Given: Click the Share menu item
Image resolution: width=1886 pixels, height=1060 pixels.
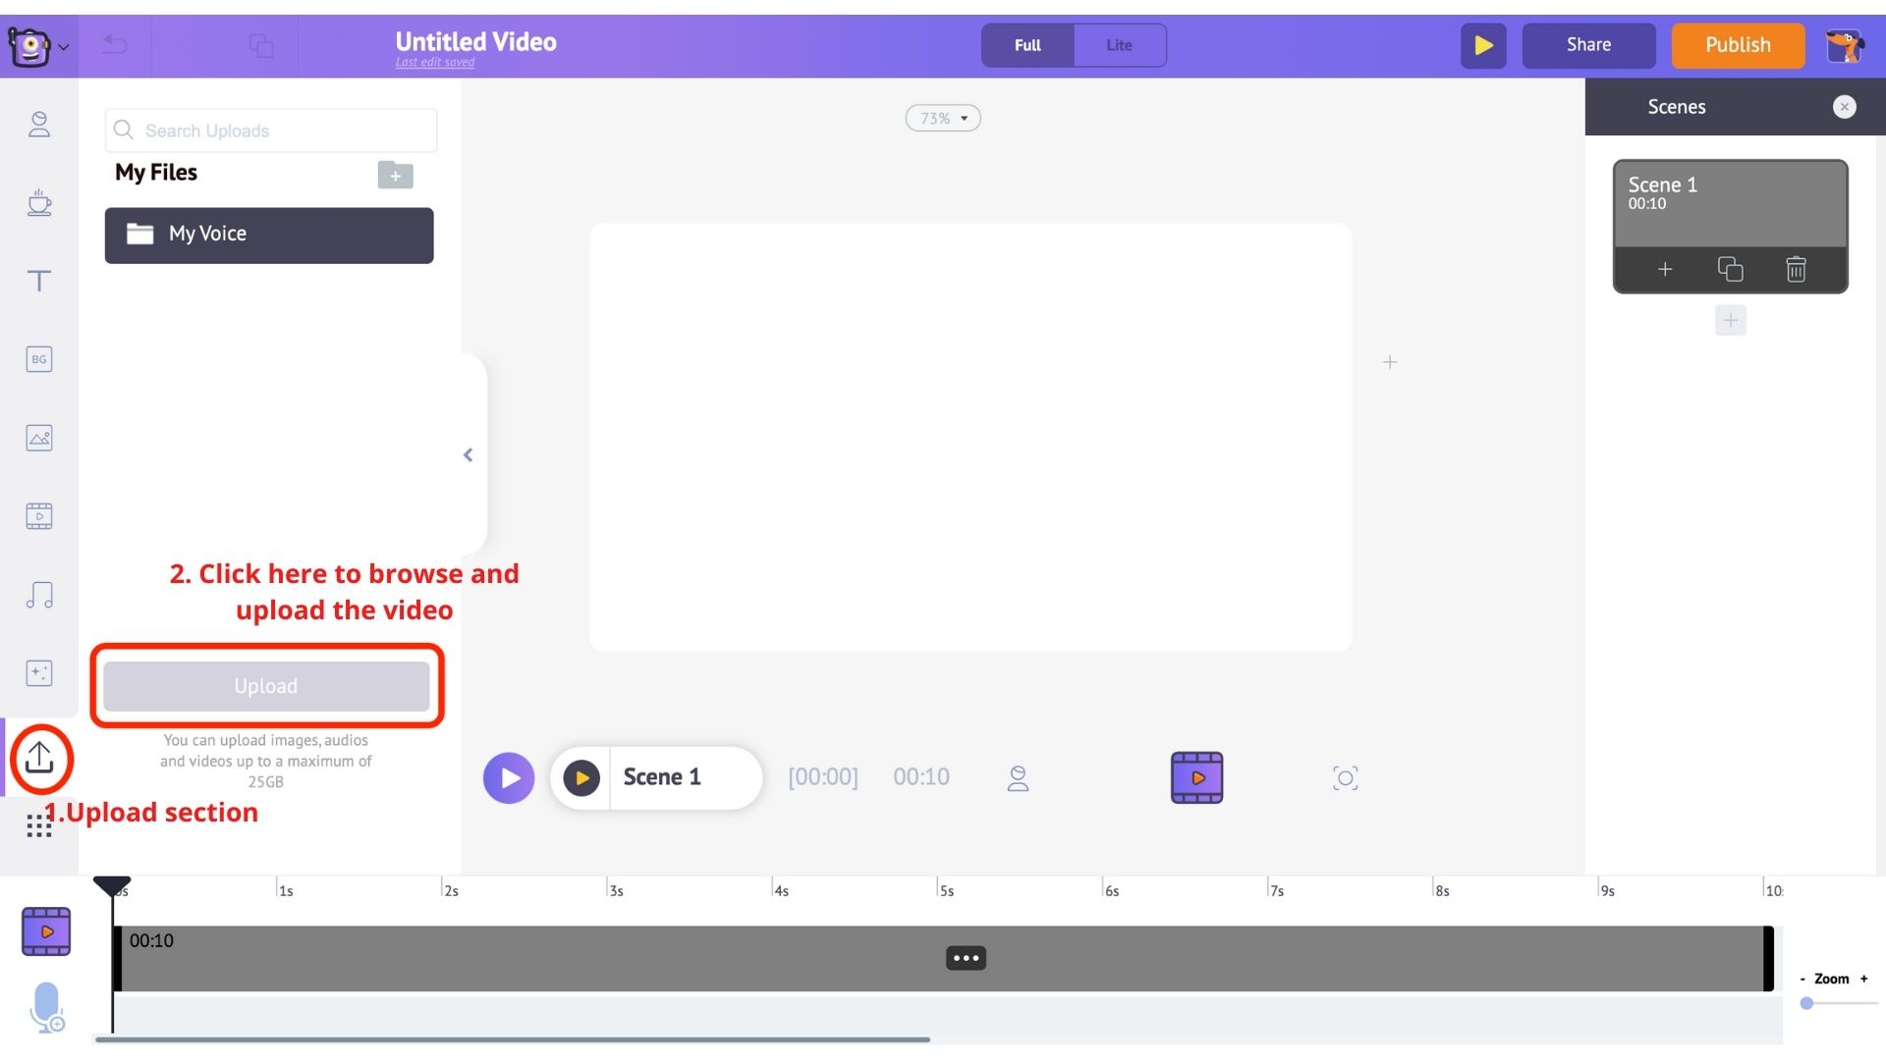Looking at the screenshot, I should point(1588,44).
